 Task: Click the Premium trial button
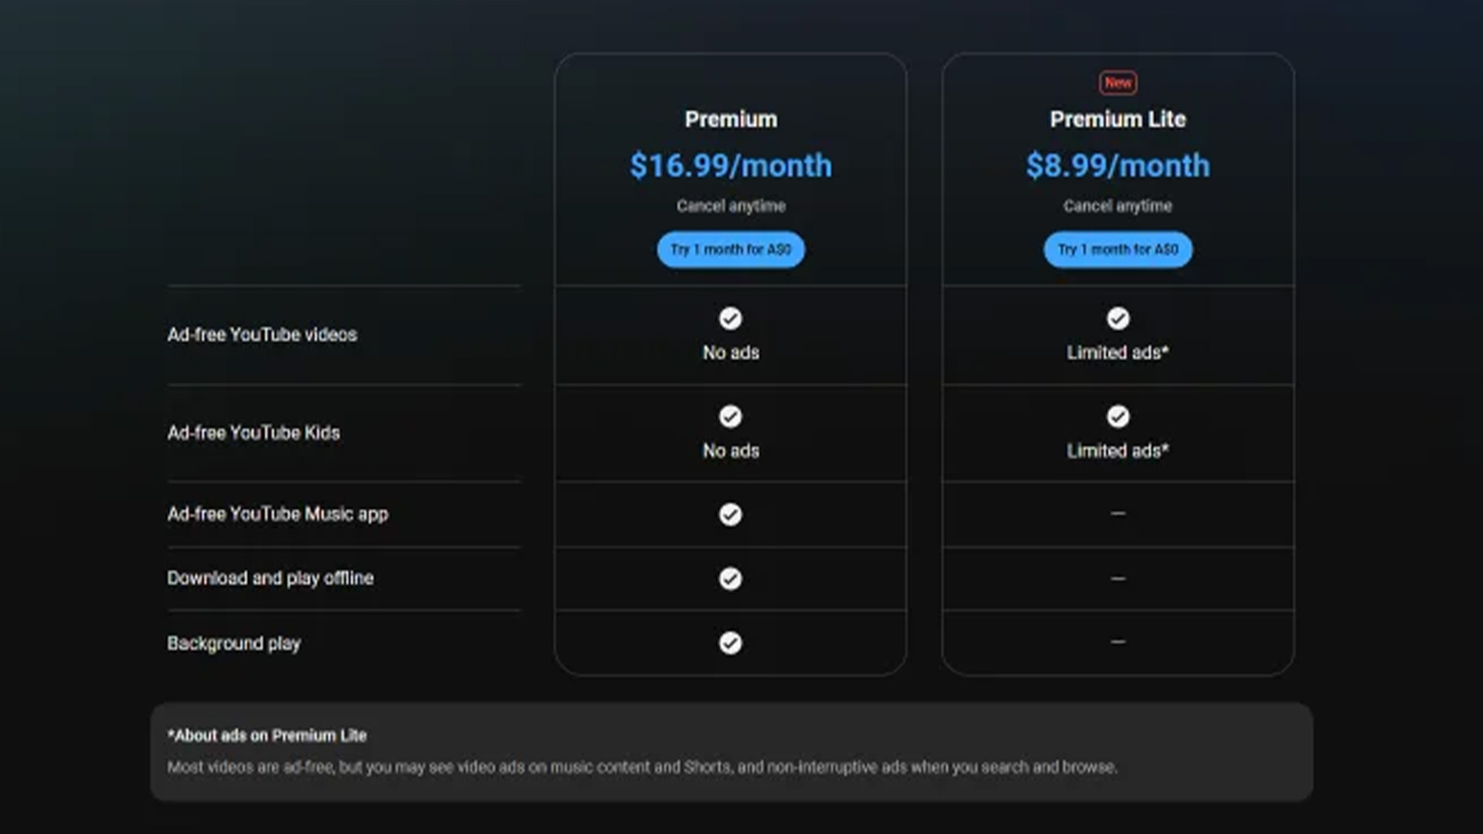(731, 249)
